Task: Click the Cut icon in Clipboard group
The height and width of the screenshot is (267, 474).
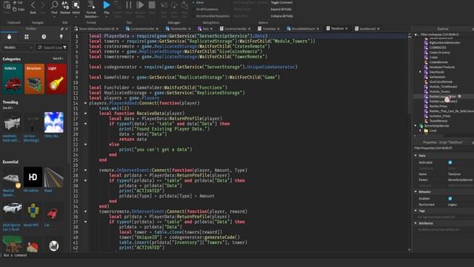Action: tap(15, 2)
